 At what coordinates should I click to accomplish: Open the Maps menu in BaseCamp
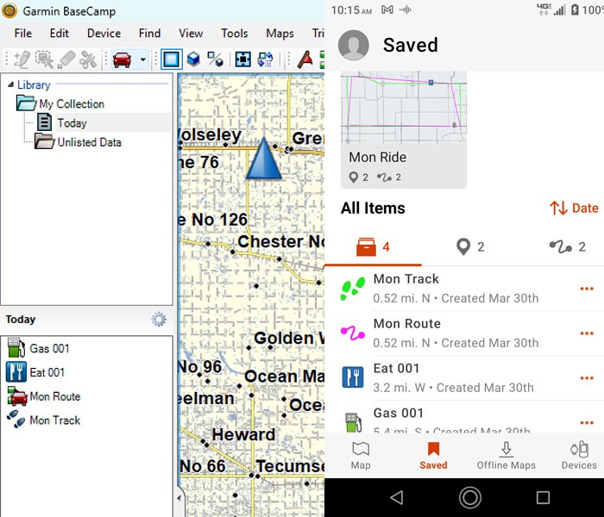280,34
